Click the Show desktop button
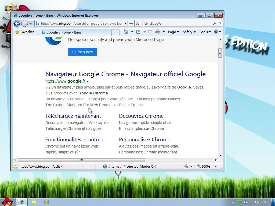The width and height of the screenshot is (275, 206). (x=273, y=202)
